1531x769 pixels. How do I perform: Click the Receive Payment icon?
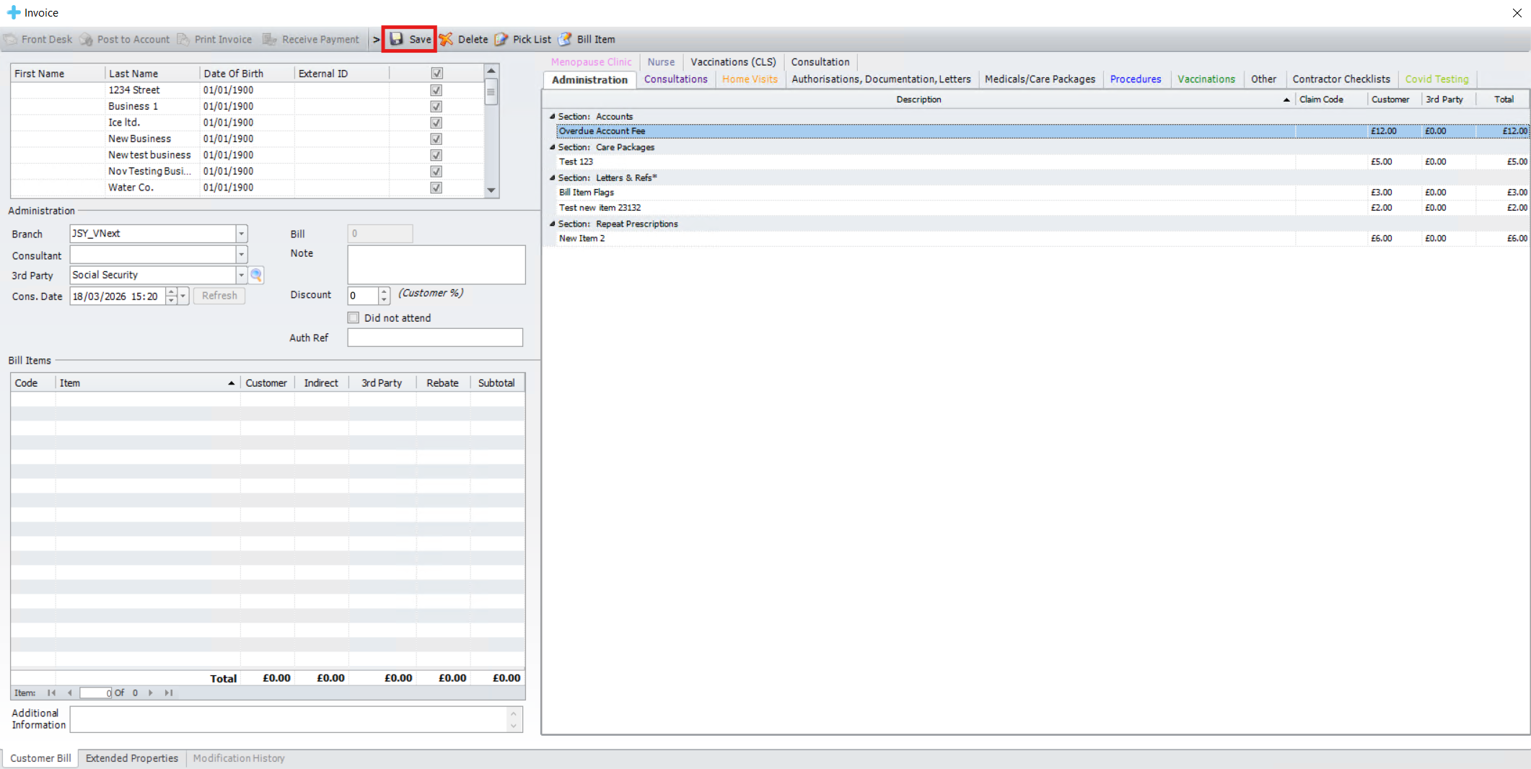[x=270, y=39]
